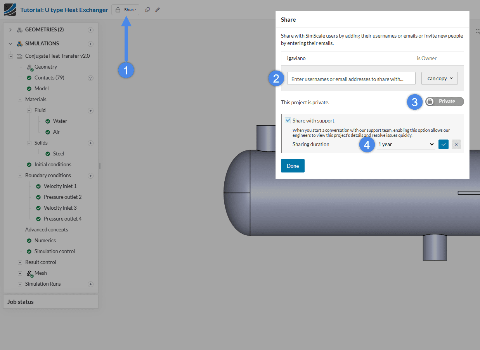Toggle the Private project switch

pyautogui.click(x=444, y=102)
